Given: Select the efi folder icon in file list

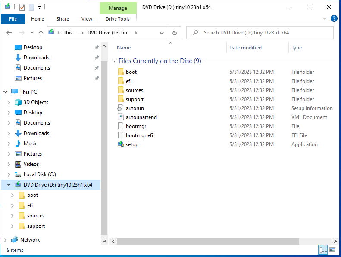Looking at the screenshot, I should pyautogui.click(x=121, y=81).
